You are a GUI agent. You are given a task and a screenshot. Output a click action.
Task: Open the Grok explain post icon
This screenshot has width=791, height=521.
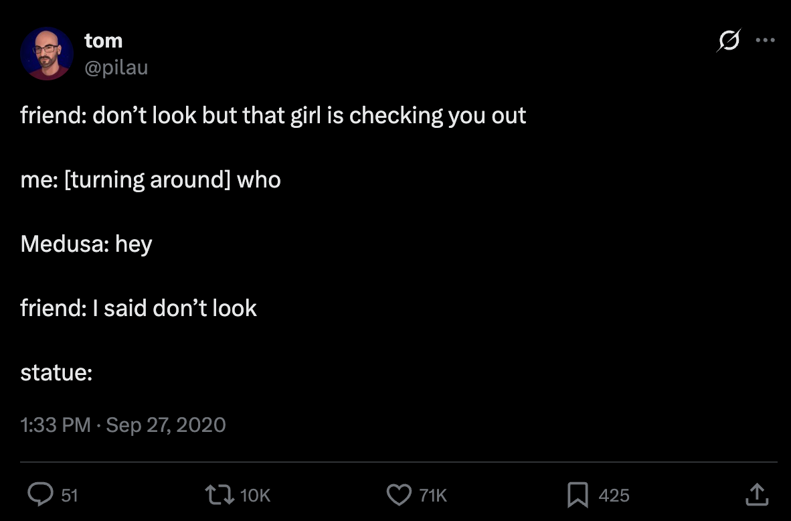coord(728,41)
